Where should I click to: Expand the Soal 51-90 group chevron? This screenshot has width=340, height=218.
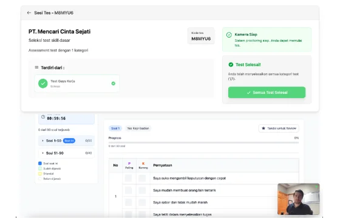[42, 153]
